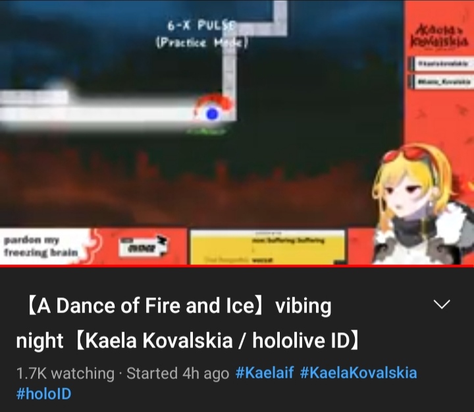Click the blue ice planet in the game
474x412 pixels.
click(x=212, y=114)
